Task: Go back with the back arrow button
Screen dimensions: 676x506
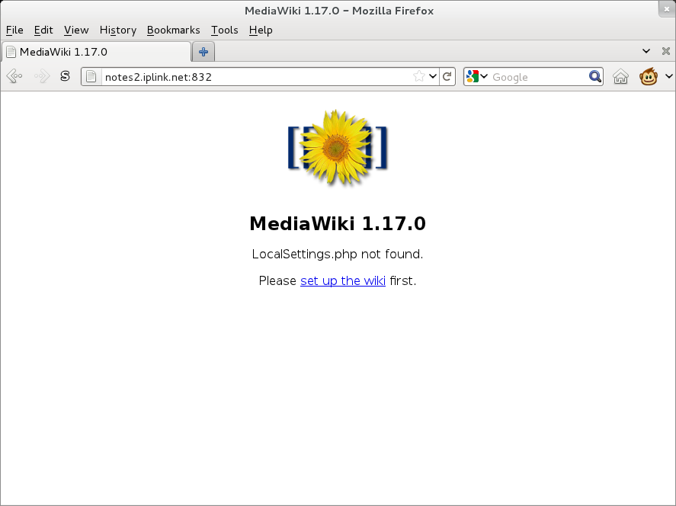Action: [x=14, y=77]
